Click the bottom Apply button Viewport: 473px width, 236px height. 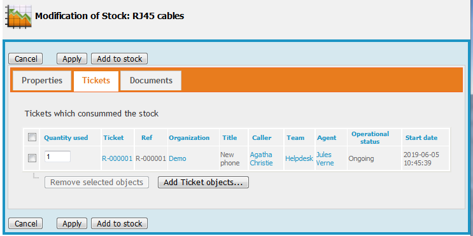point(72,223)
